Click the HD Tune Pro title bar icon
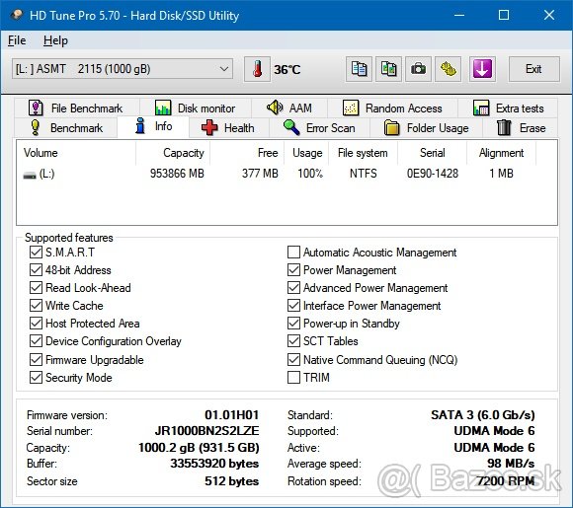573x508 pixels. pos(17,15)
